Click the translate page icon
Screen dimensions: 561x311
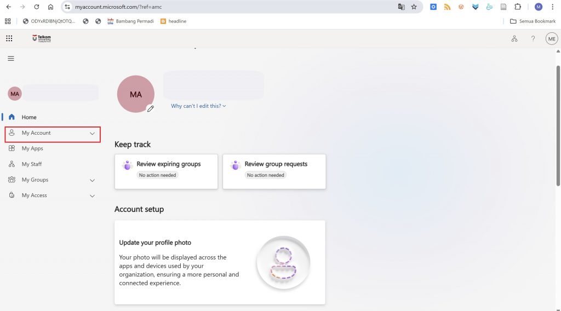pos(402,7)
